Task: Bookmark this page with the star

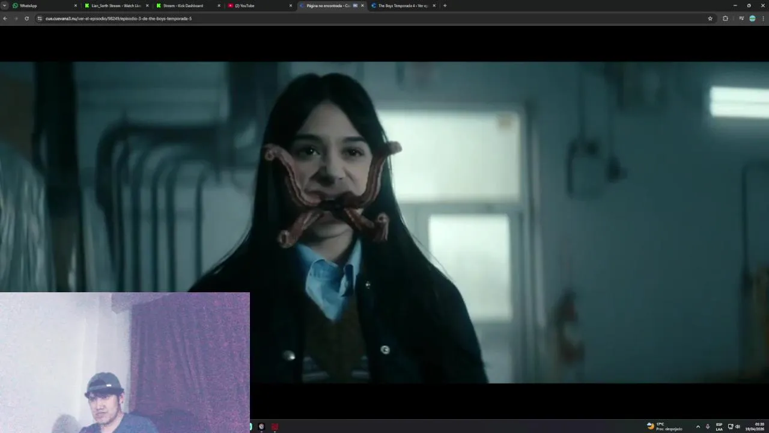Action: pos(710,19)
